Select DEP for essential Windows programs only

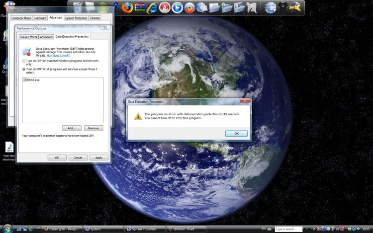coord(24,61)
